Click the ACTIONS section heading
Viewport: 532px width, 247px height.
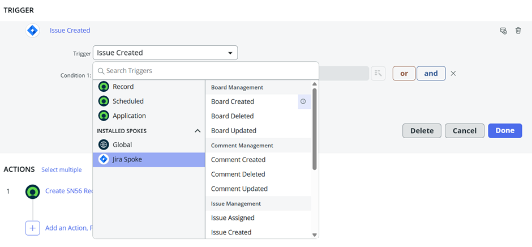point(19,169)
